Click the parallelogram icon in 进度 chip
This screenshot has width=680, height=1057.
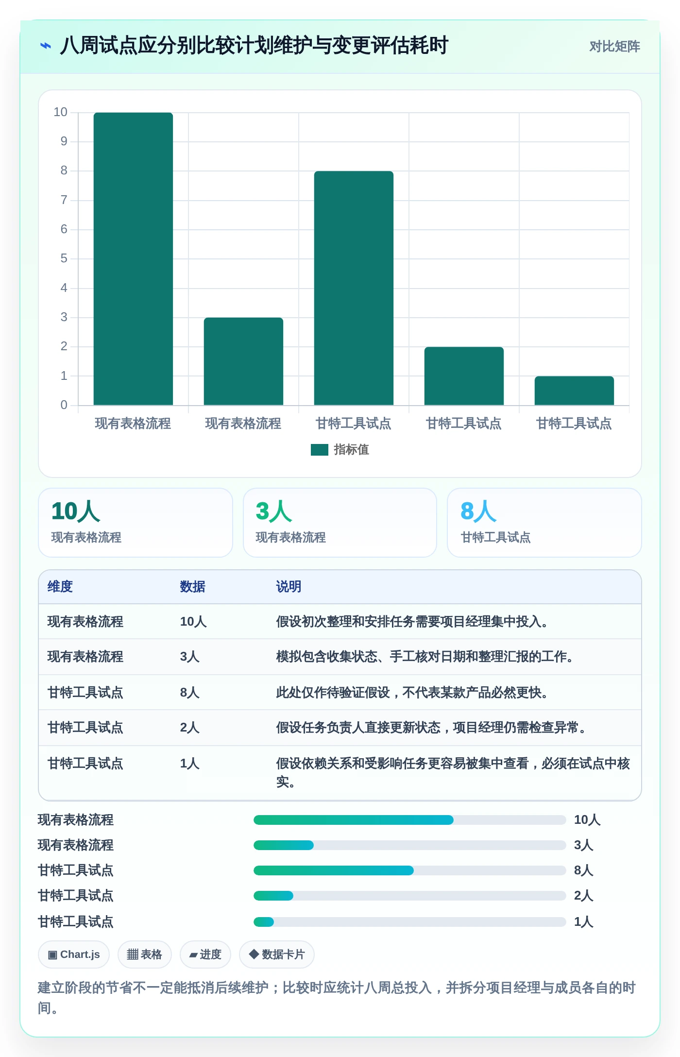tap(193, 955)
